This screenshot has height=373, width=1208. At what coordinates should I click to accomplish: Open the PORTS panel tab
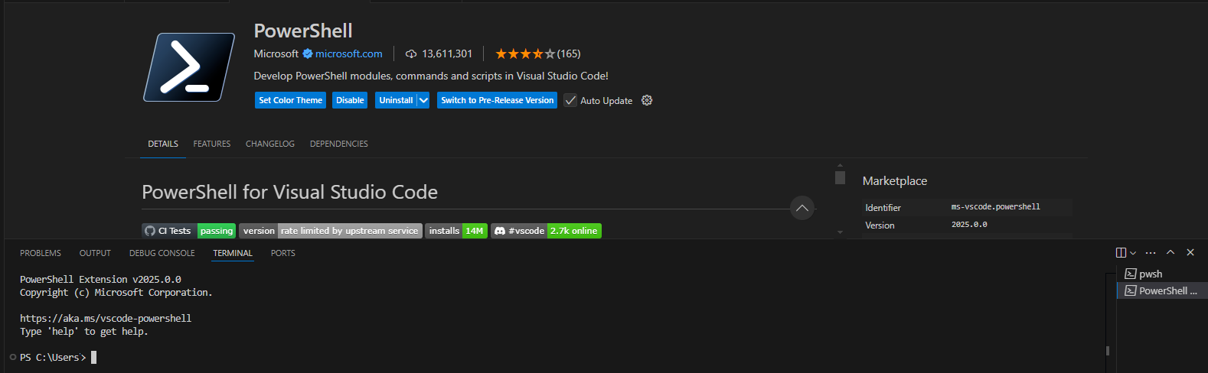(x=283, y=253)
